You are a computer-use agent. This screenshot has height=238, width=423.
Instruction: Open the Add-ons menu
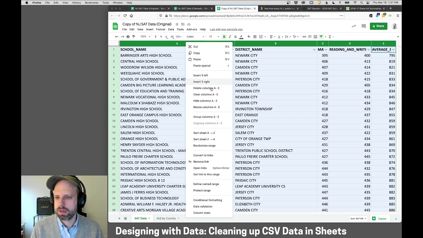(192, 29)
